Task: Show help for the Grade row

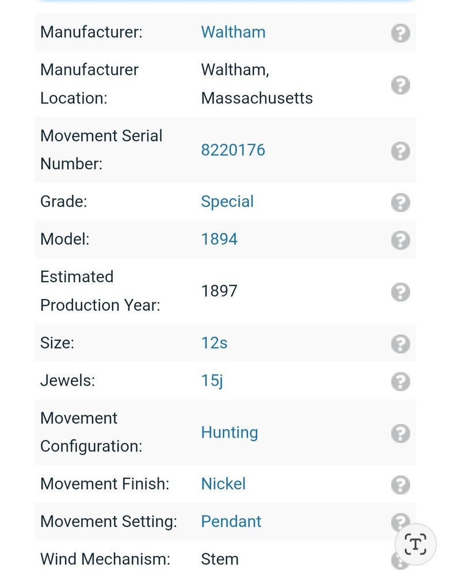Action: pyautogui.click(x=400, y=202)
